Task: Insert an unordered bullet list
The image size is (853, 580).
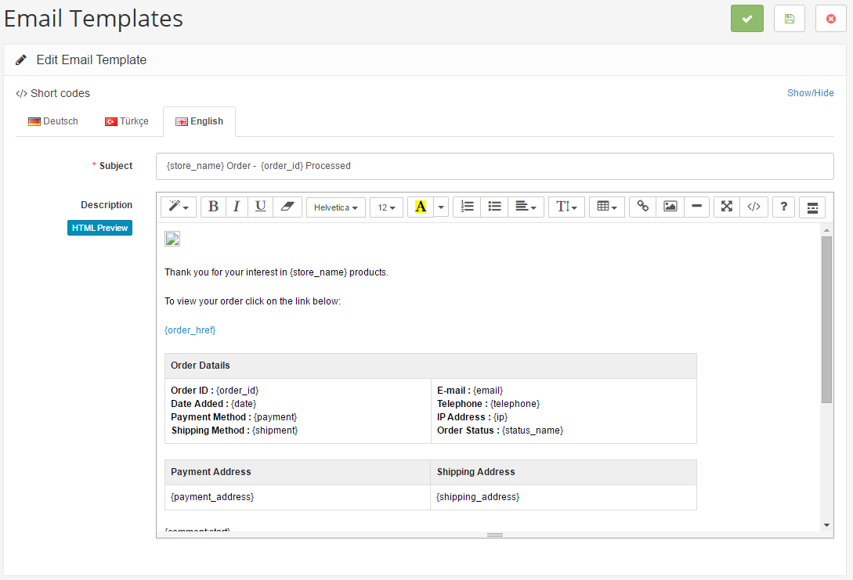Action: click(494, 207)
